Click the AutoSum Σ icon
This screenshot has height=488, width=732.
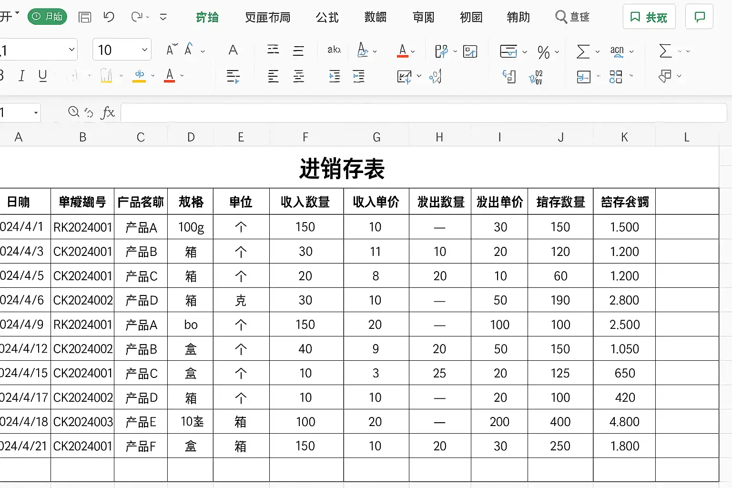click(584, 51)
